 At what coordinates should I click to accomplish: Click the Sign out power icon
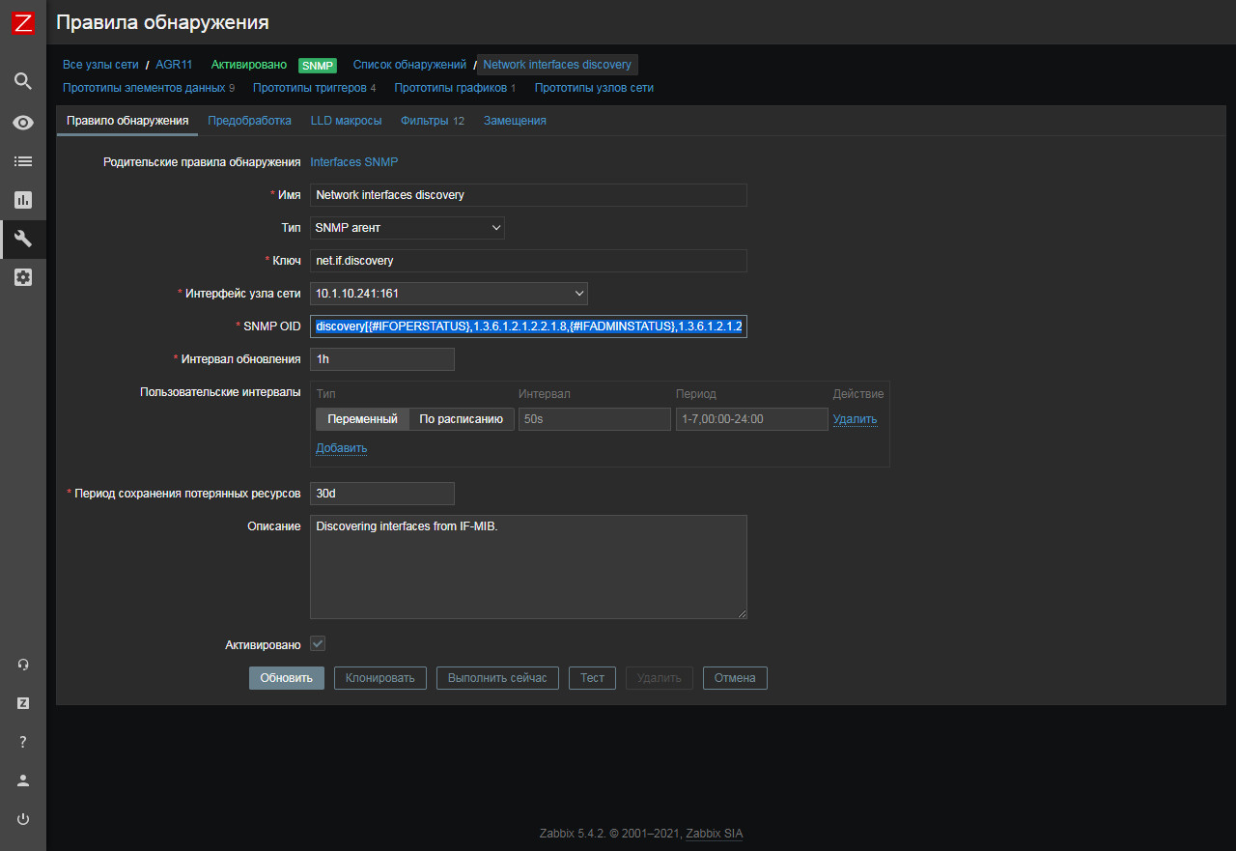pos(23,819)
